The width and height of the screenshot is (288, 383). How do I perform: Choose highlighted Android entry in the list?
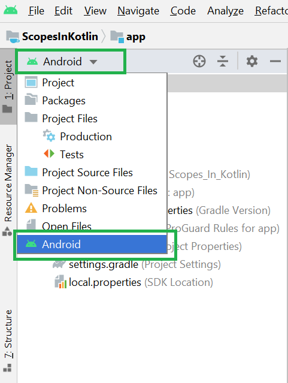92,244
